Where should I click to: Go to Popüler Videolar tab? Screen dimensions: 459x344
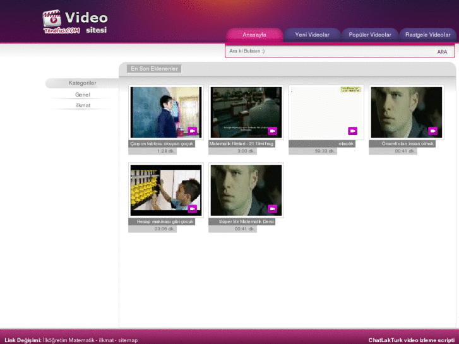point(370,35)
